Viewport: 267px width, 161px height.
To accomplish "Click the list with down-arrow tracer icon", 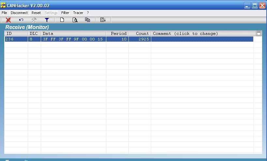I will [x=103, y=20].
